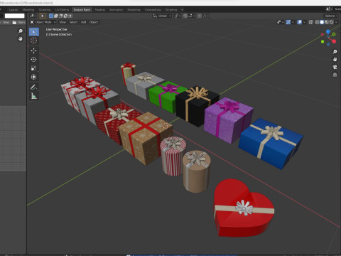Image resolution: width=341 pixels, height=256 pixels.
Task: Click the black secondary color swatch
Action: [x=1, y=16]
